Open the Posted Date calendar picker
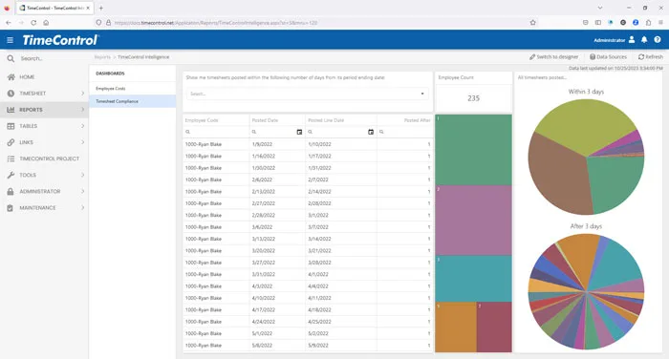The height and width of the screenshot is (359, 669). click(x=299, y=132)
